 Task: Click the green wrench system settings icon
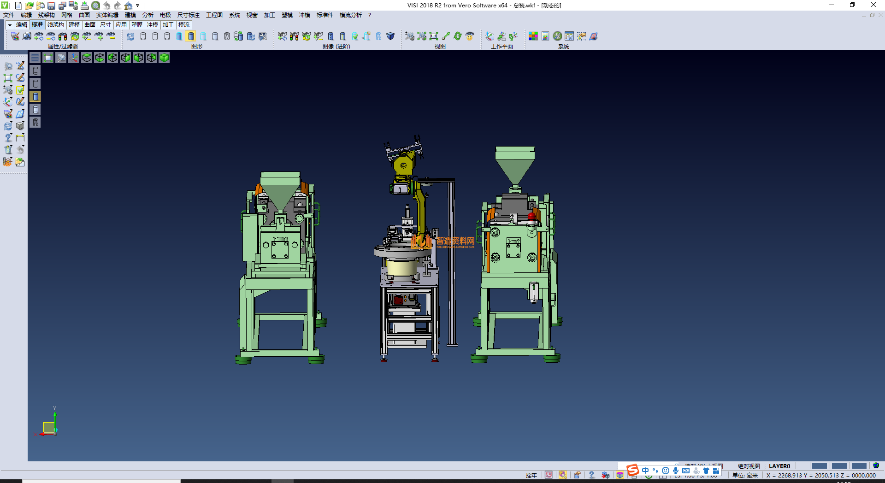tap(557, 36)
